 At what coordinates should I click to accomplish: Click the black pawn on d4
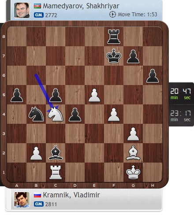(75, 115)
